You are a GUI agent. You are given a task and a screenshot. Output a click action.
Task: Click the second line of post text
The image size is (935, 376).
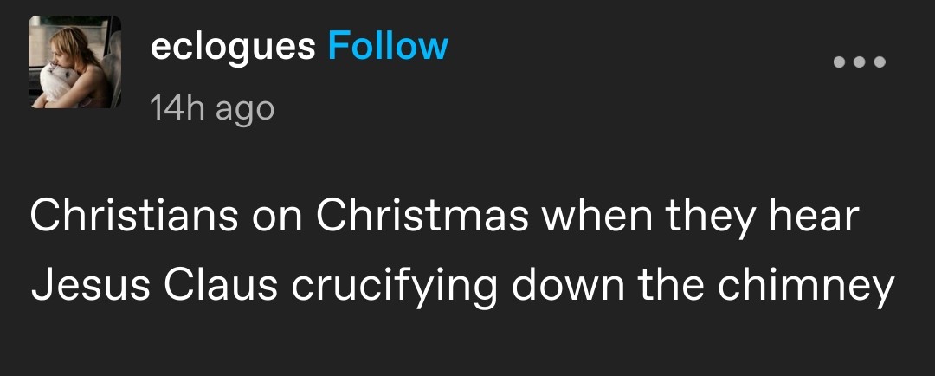[462, 287]
